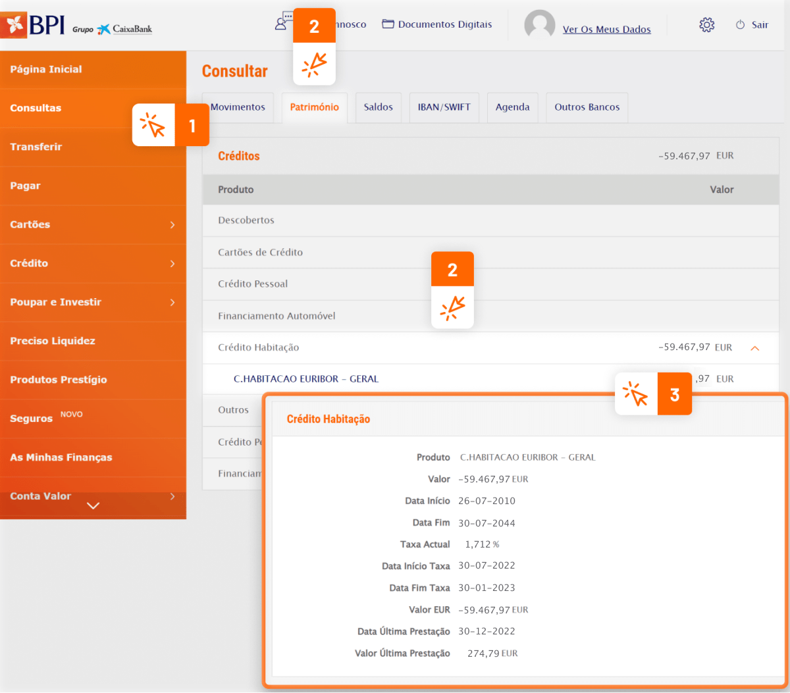Image resolution: width=790 pixels, height=693 pixels.
Task: Click the Financiamento Automóvel row
Action: [x=490, y=316]
